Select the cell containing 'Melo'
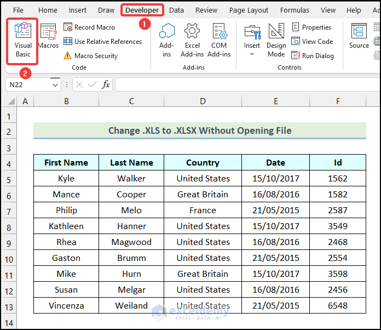Screen dimensions: 381x330 131,210
